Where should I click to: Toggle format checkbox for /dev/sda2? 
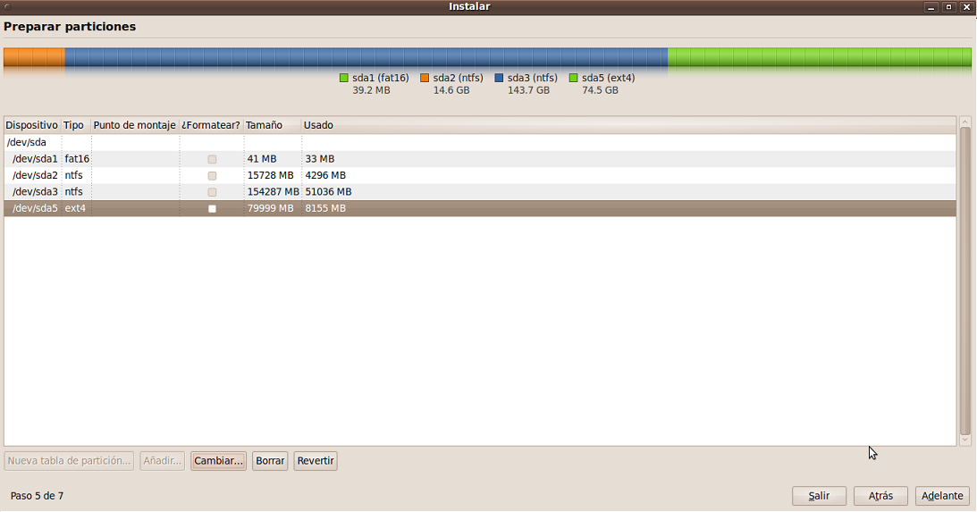coord(212,176)
